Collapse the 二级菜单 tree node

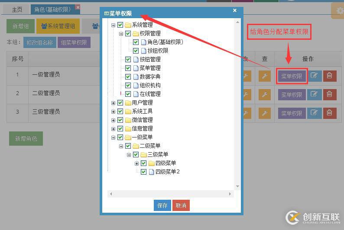pos(121,146)
